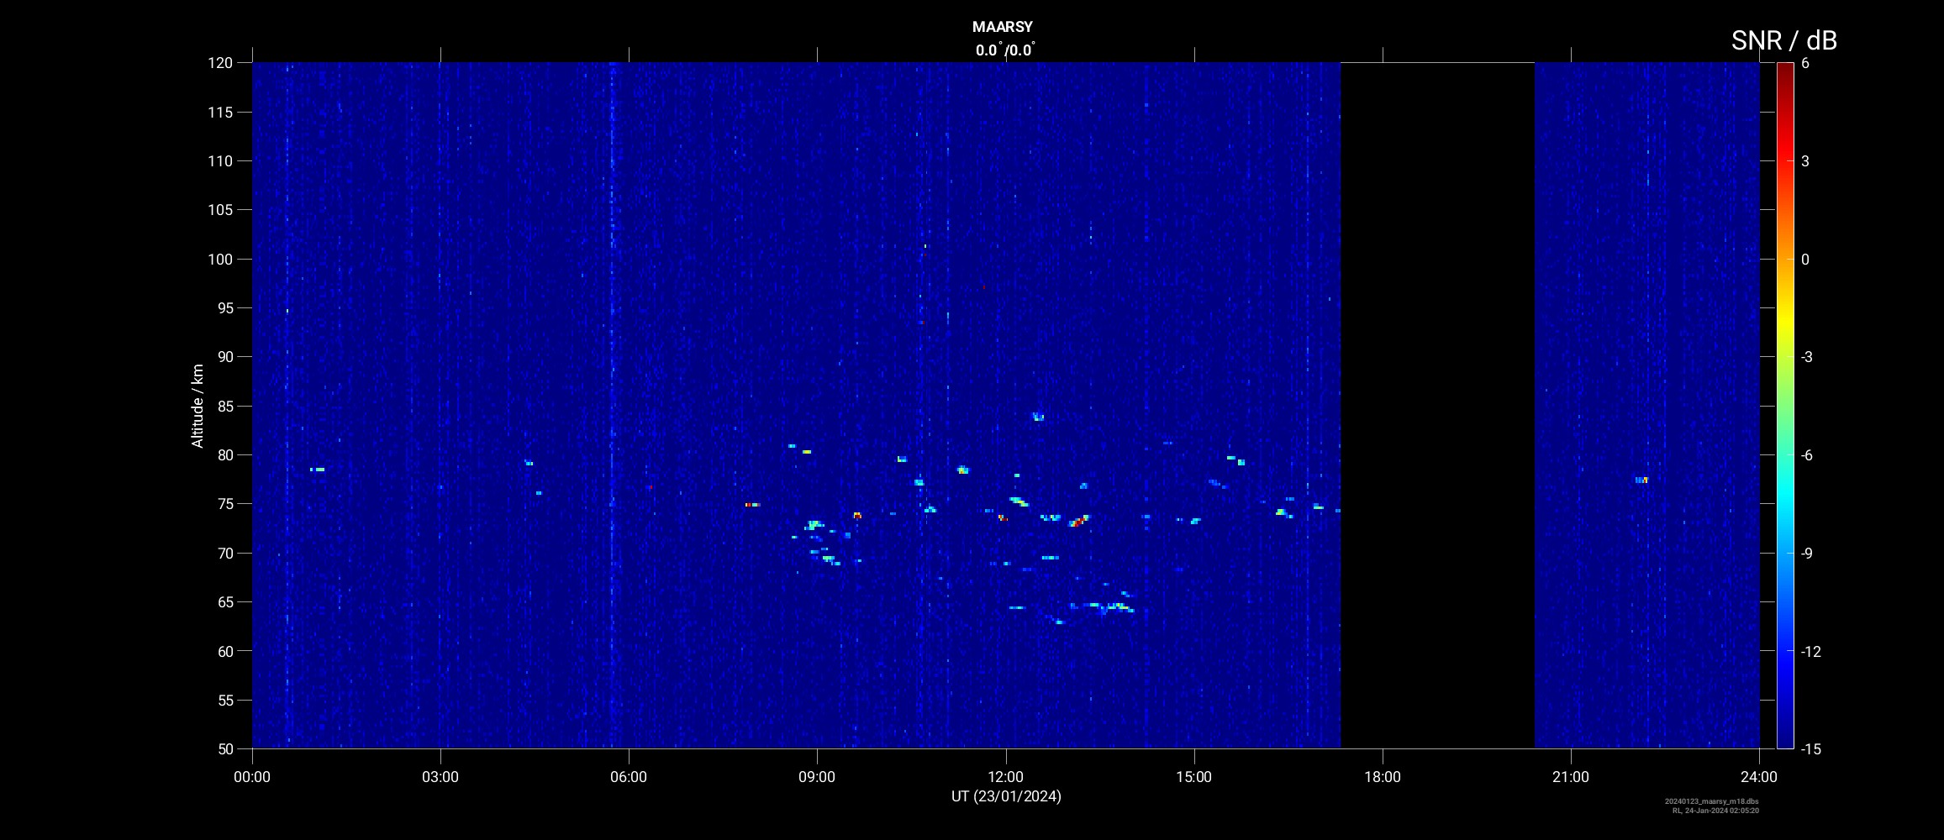Click the 03:00 time tick label
This screenshot has width=1944, height=840.
pyautogui.click(x=440, y=777)
